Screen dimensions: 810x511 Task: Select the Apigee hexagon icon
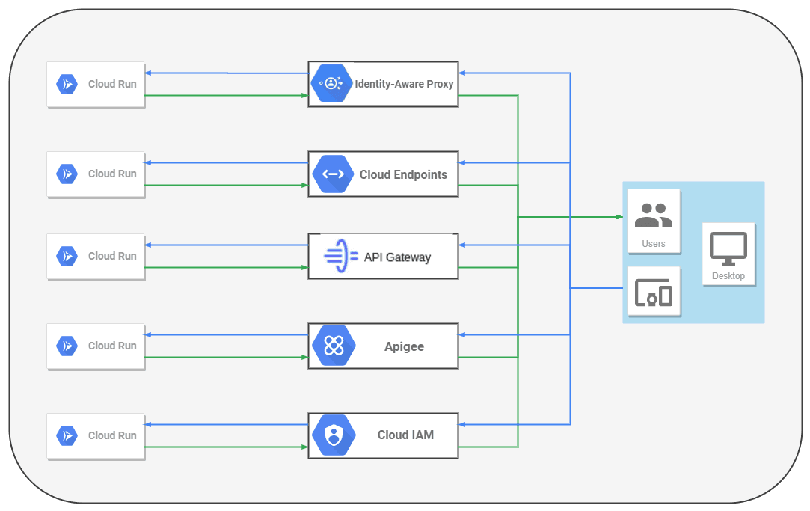pyautogui.click(x=333, y=346)
